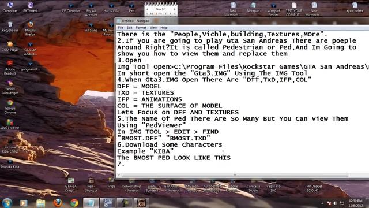
Task: Click the "3.Open" line in Notepad
Action: tap(129, 60)
